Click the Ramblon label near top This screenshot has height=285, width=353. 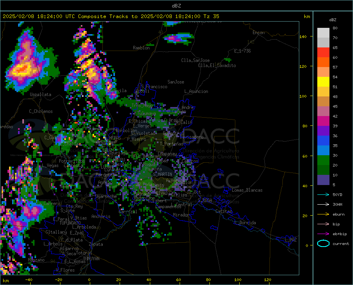(141, 48)
